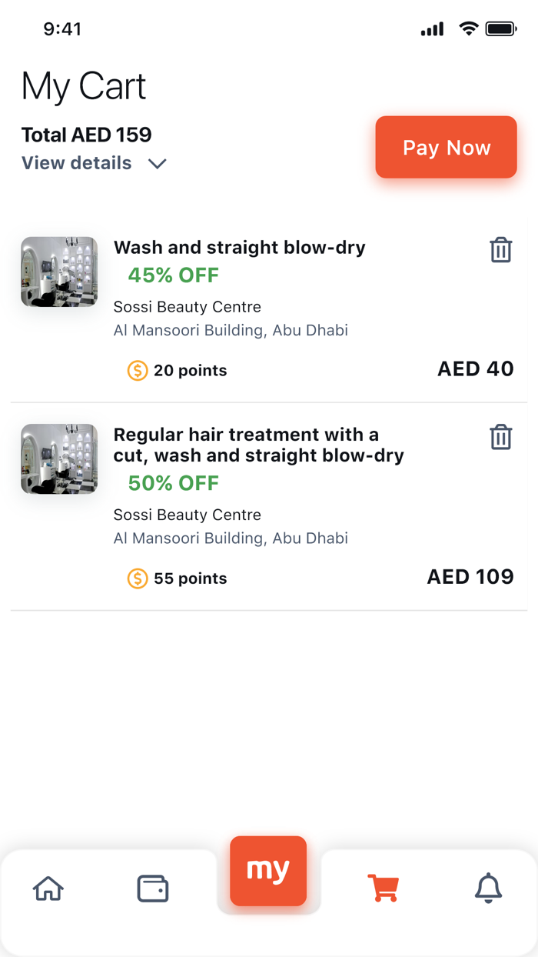Screen dimensions: 538x957
Task: Tap the 55 points coin icon
Action: point(138,579)
